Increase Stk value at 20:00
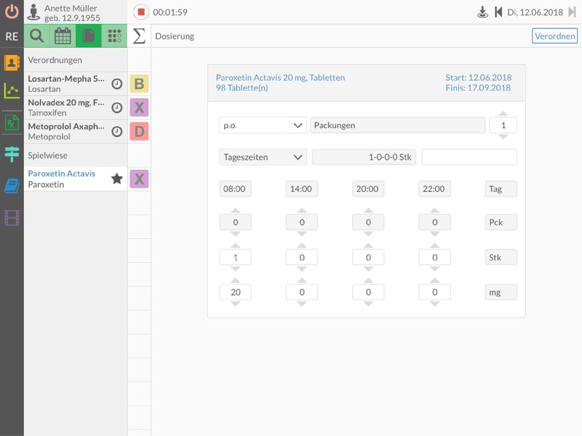 368,245
